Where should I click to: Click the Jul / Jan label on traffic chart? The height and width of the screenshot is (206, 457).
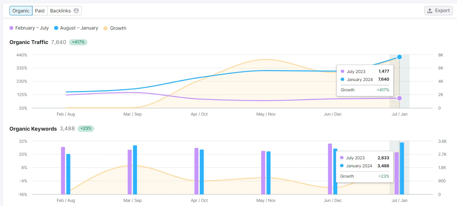pyautogui.click(x=399, y=114)
